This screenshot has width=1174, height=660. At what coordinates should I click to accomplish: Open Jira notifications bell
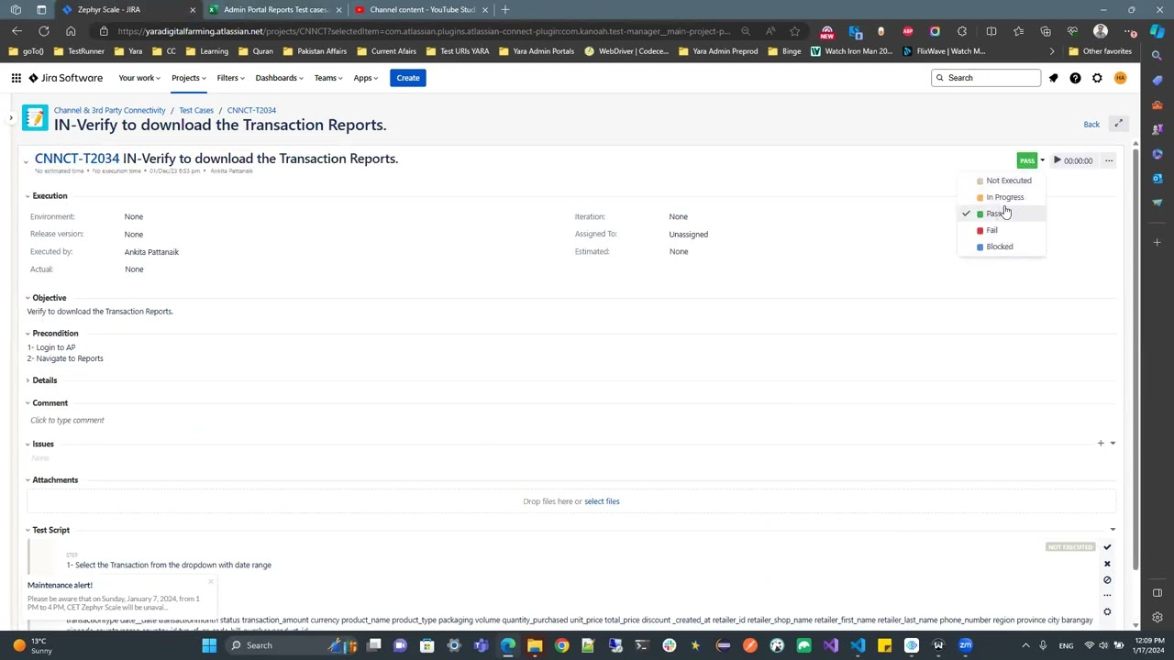click(1053, 78)
